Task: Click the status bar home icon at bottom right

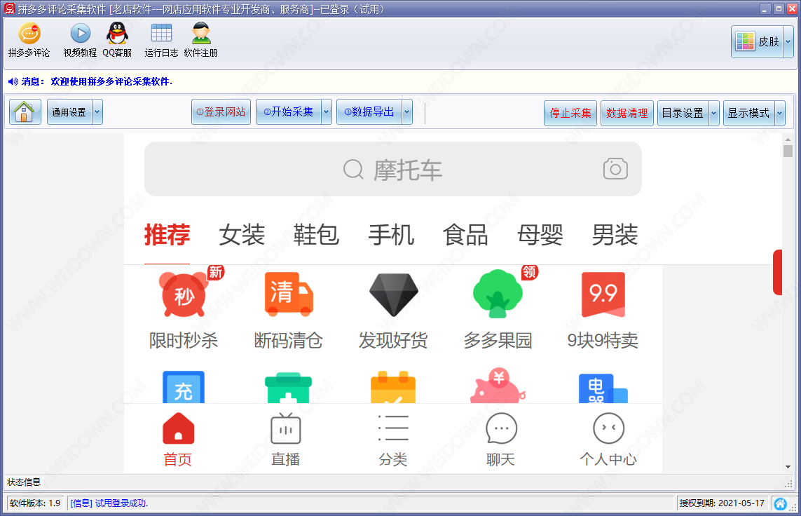Action: click(x=780, y=504)
